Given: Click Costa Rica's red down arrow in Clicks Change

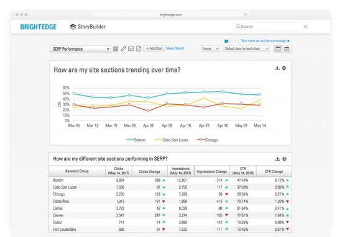Looking at the screenshot, I should tap(164, 202).
